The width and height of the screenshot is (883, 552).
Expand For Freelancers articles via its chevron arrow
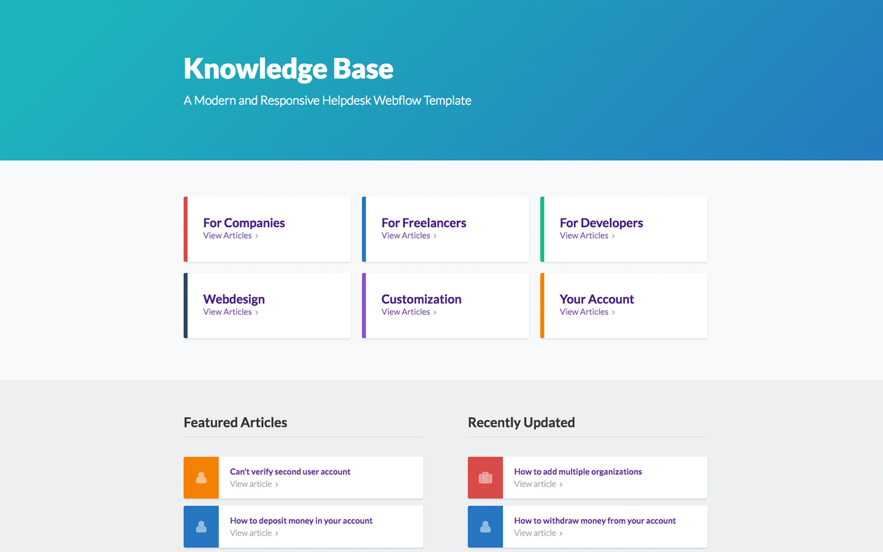[x=435, y=236]
